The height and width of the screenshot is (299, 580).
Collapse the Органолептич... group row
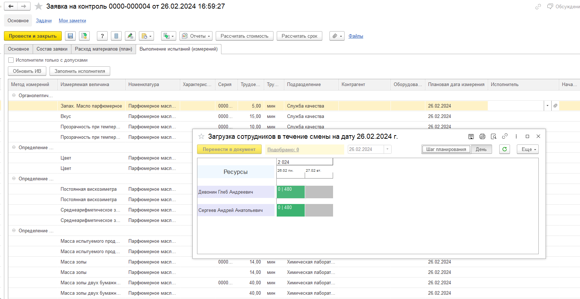[14, 95]
